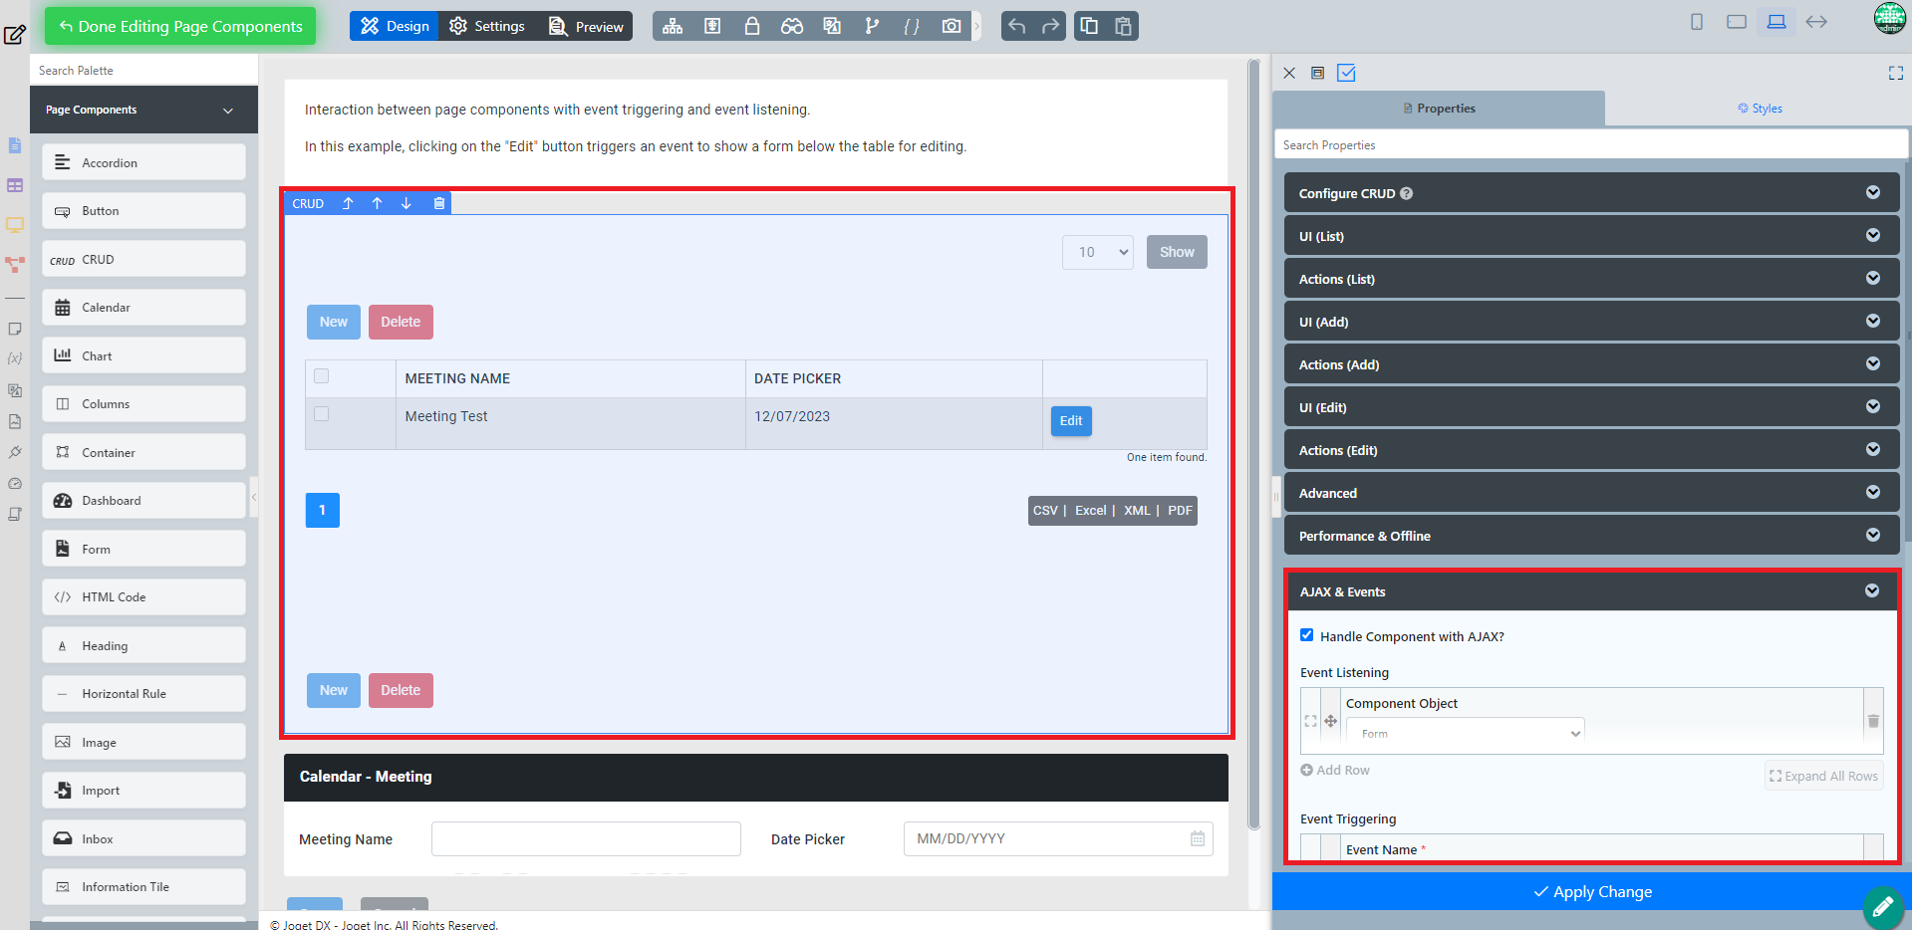This screenshot has height=930, width=1912.
Task: Check the Meeting Test row checkbox
Action: pyautogui.click(x=321, y=414)
